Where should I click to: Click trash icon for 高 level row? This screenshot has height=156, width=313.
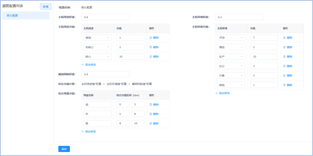click(x=151, y=123)
